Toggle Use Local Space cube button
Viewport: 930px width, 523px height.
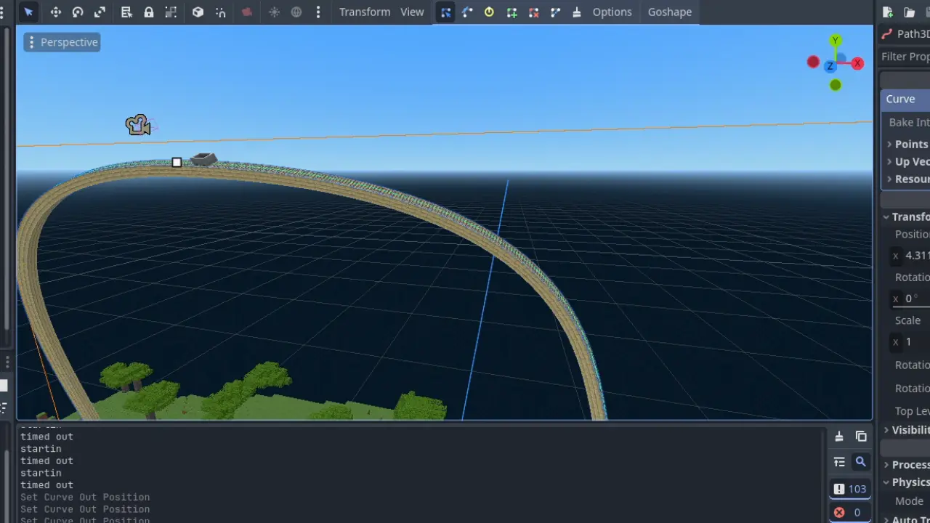[198, 12]
